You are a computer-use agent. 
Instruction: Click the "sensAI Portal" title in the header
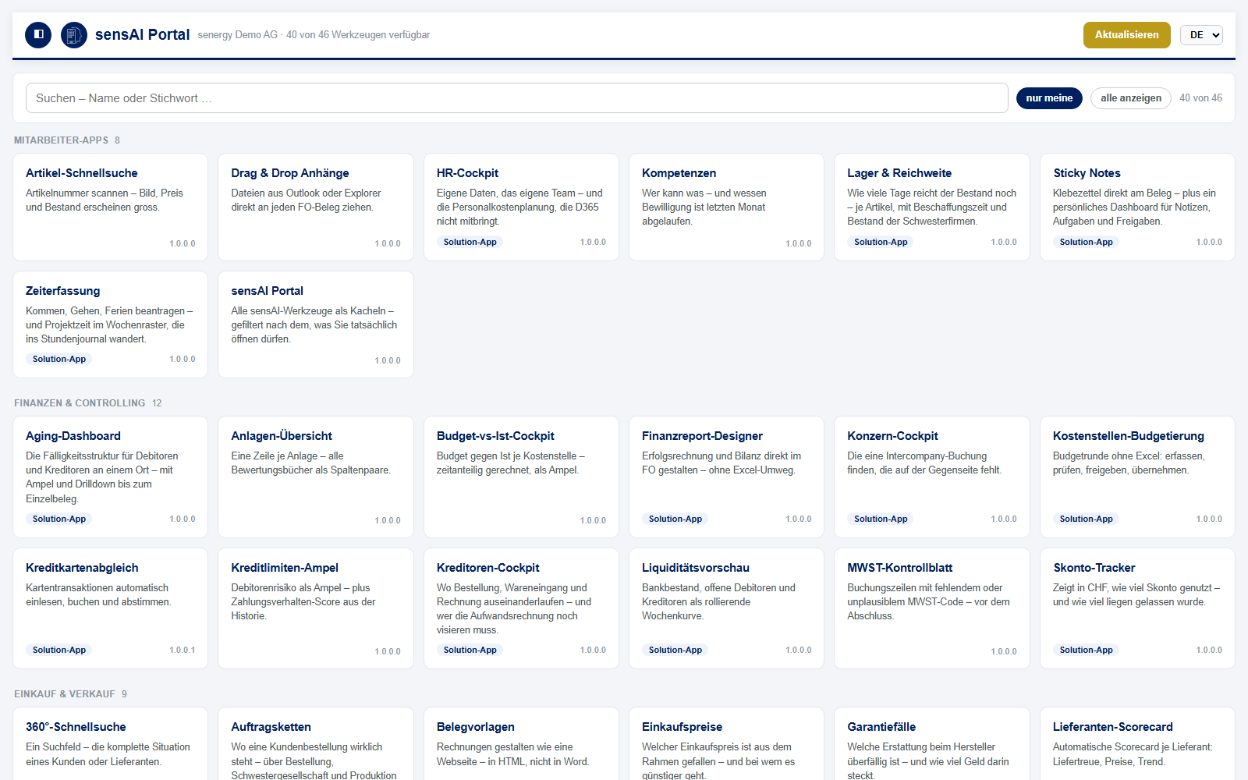point(143,35)
